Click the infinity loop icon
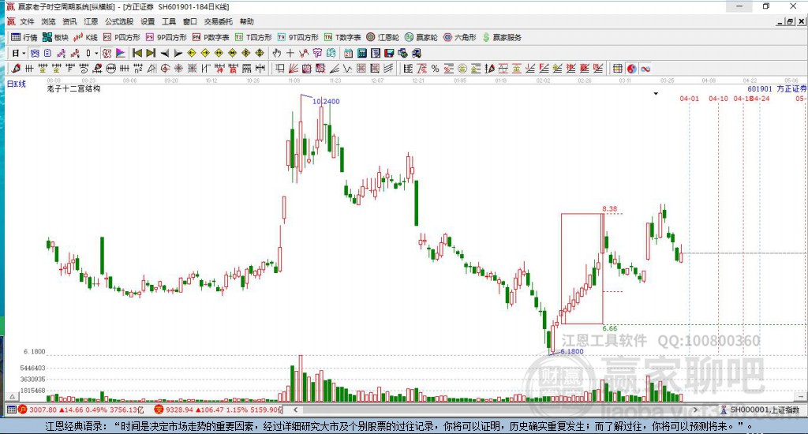 click(x=645, y=69)
